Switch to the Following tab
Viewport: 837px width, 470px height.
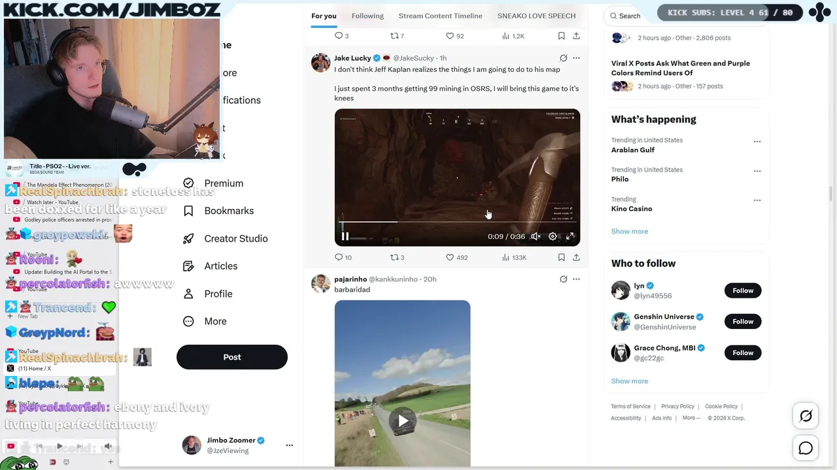click(x=367, y=16)
